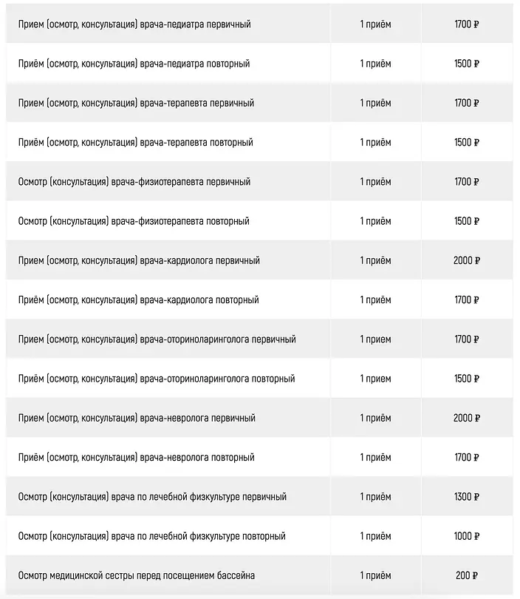Image resolution: width=520 pixels, height=599 pixels.
Task: Click the 1500 ₽ price for repeat therapist
Action: click(x=467, y=142)
